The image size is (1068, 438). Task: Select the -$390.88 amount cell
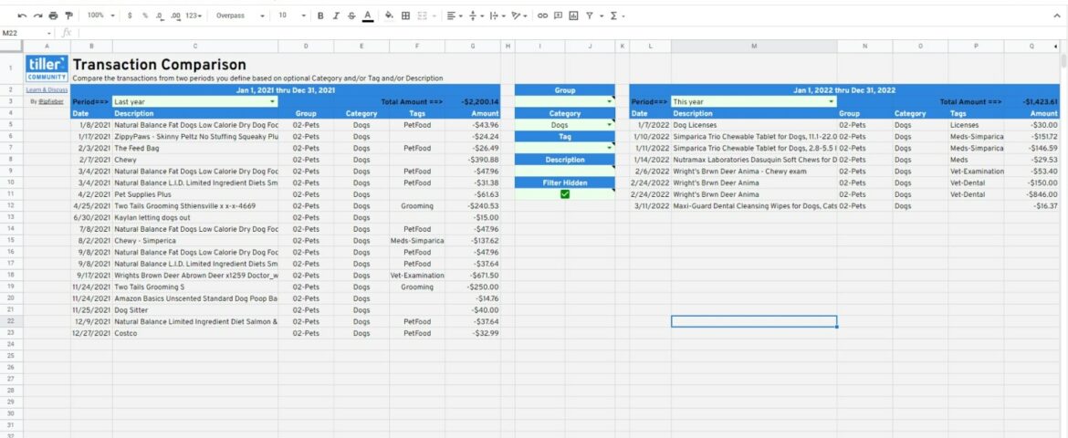473,160
